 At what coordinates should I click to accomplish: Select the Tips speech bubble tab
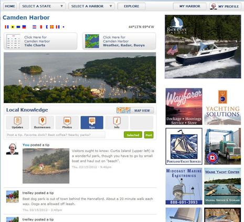(92, 123)
